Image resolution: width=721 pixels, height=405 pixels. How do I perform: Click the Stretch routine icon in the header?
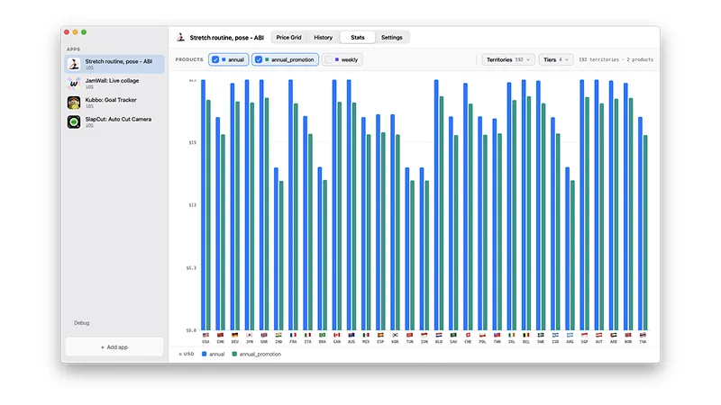pos(181,37)
